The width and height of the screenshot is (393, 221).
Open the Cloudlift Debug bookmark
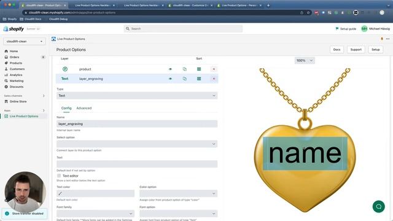coord(58,19)
